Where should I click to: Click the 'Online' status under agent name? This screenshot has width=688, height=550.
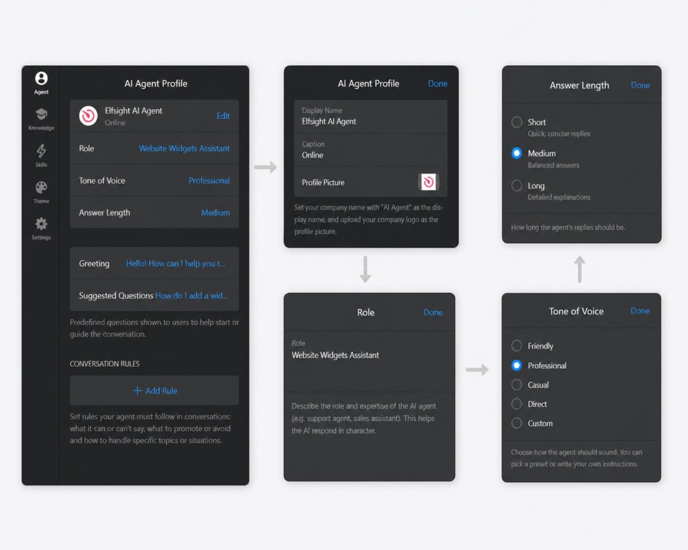(115, 123)
